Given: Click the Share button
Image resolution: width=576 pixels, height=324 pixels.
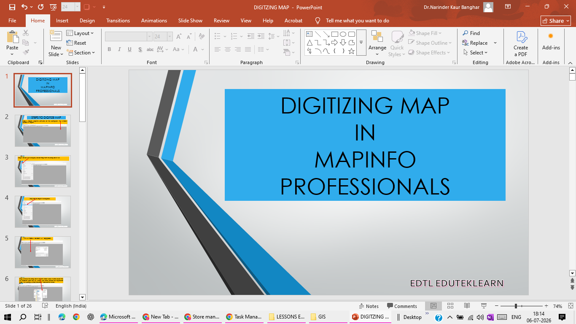Looking at the screenshot, I should point(556,21).
